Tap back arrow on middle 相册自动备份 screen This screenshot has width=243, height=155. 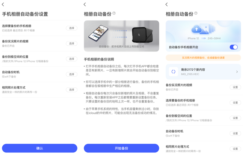point(85,5)
